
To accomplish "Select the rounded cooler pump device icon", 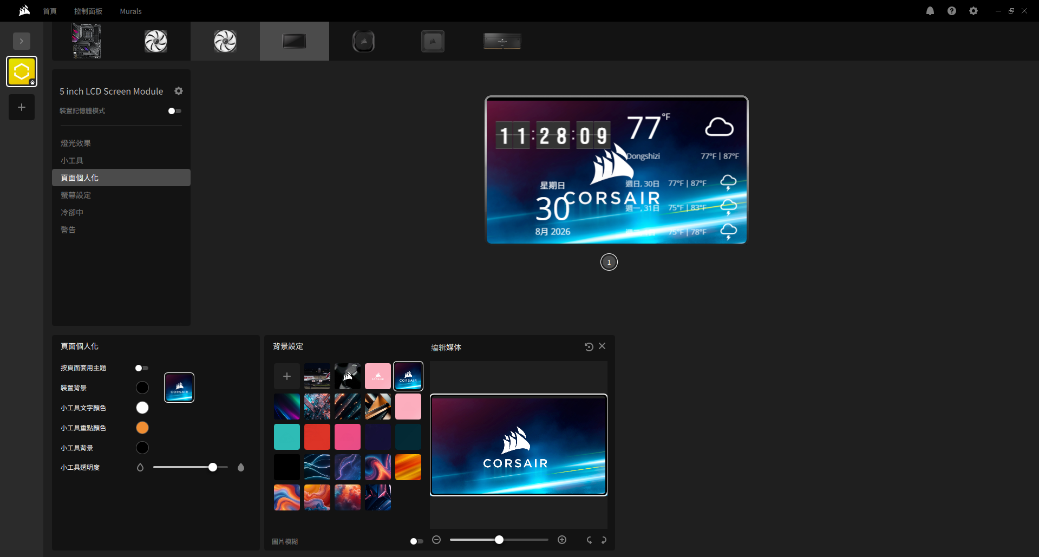I will pos(364,41).
